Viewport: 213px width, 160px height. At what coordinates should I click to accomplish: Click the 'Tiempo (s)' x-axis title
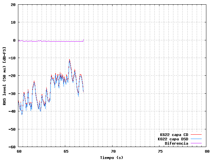pyautogui.click(x=112, y=157)
